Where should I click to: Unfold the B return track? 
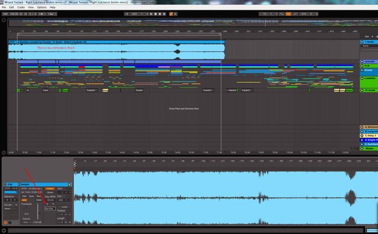362,131
